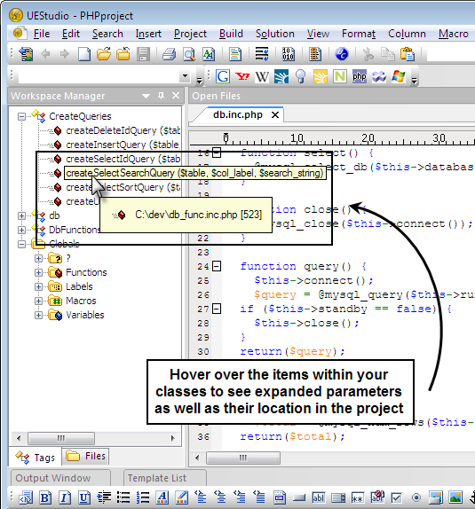Search Google via the G icon
Screen dimensions: 475x509
pyautogui.click(x=223, y=76)
